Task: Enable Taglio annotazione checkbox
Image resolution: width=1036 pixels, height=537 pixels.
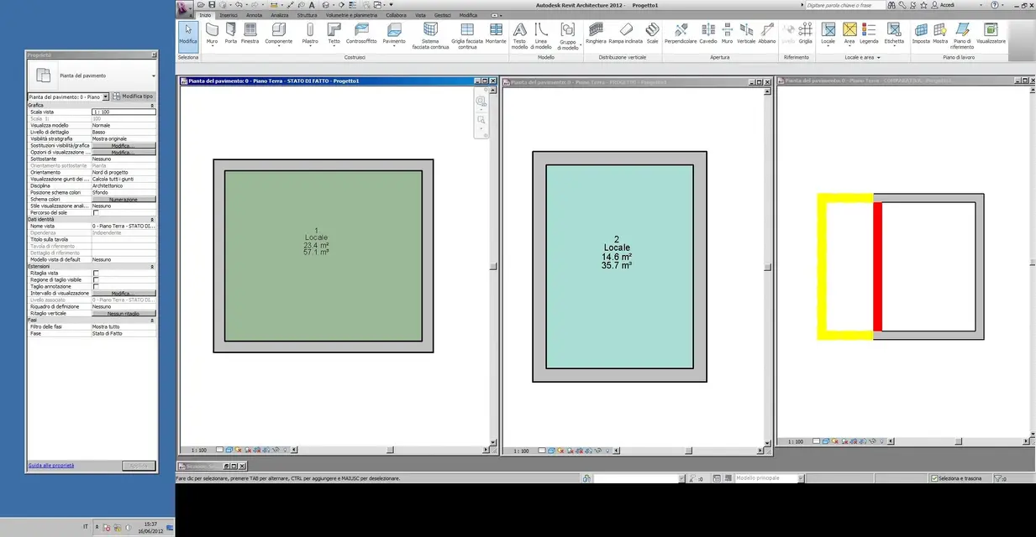Action: tap(96, 287)
